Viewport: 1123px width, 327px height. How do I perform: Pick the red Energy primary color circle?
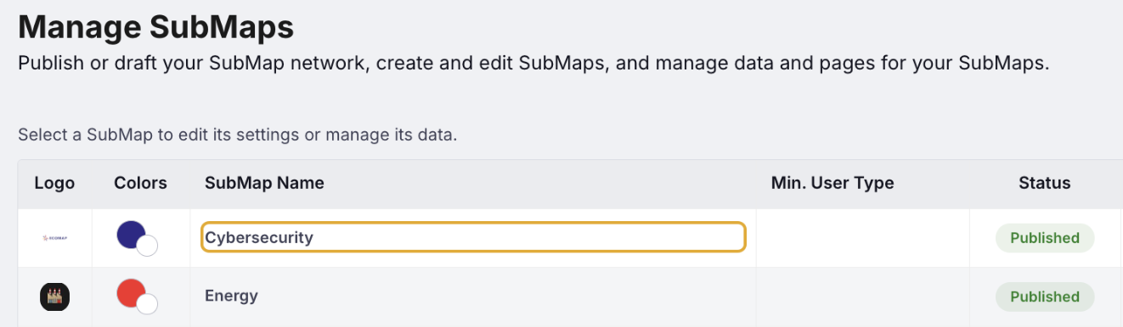(x=131, y=293)
